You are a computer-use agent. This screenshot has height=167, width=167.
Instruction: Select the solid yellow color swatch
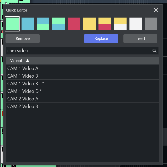pos(90,24)
